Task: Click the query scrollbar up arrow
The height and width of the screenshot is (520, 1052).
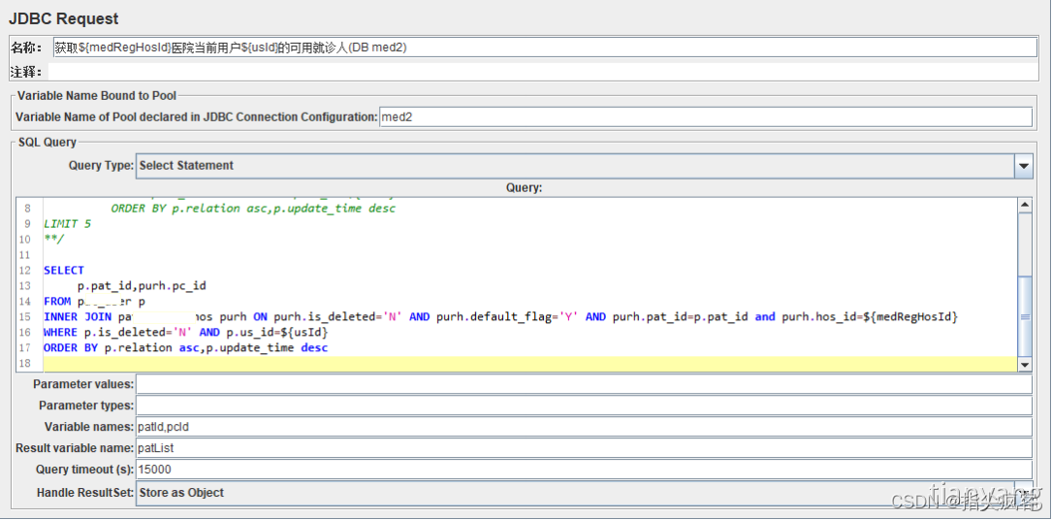Action: 1025,206
